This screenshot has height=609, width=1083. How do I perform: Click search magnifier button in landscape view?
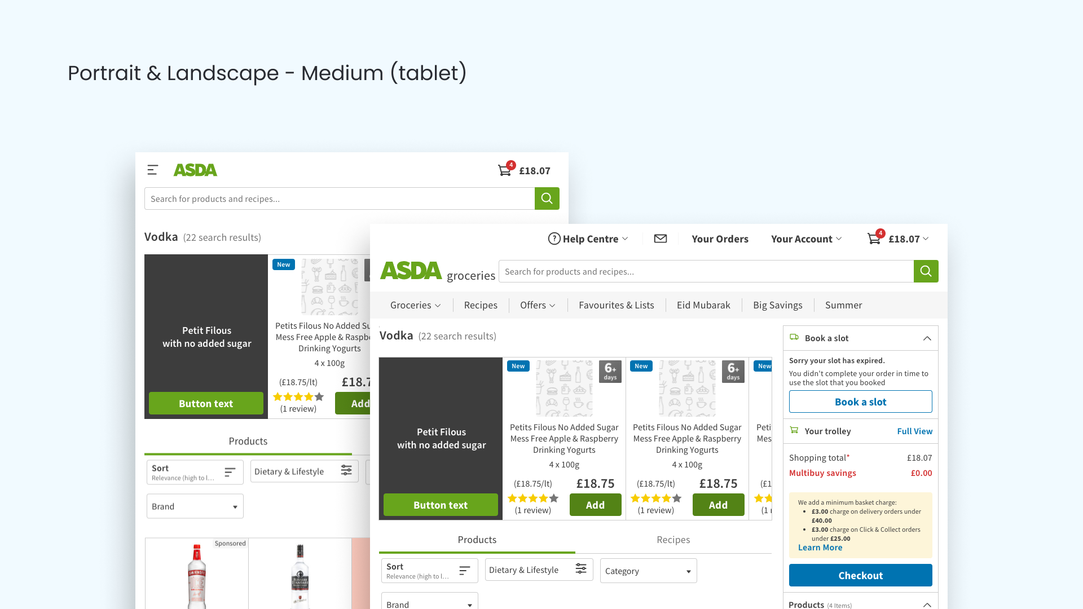pos(926,271)
